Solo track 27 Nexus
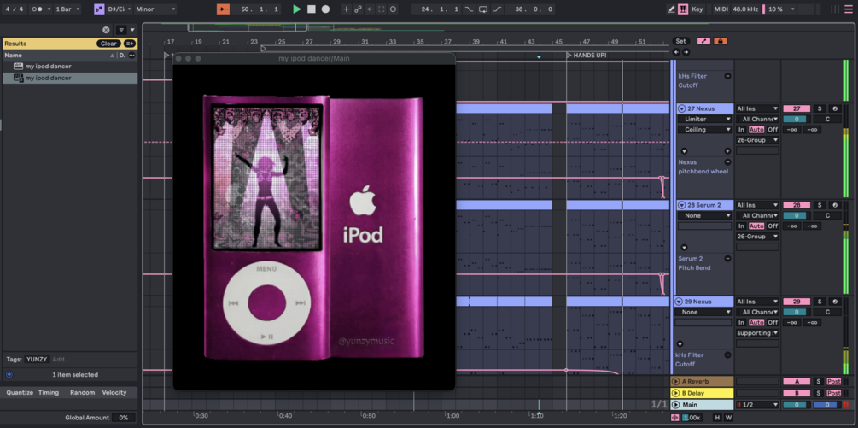This screenshot has height=428, width=858. [819, 108]
